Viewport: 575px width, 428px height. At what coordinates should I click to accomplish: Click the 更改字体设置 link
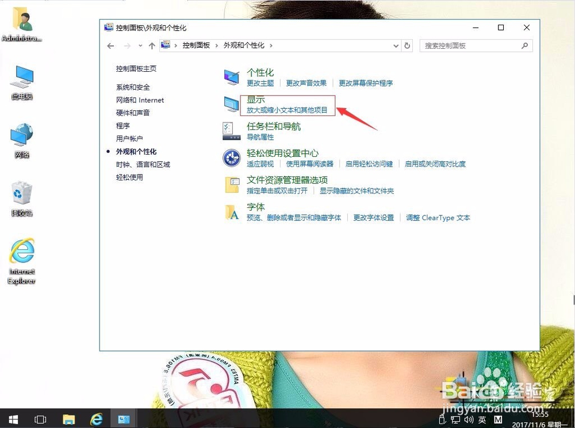373,218
